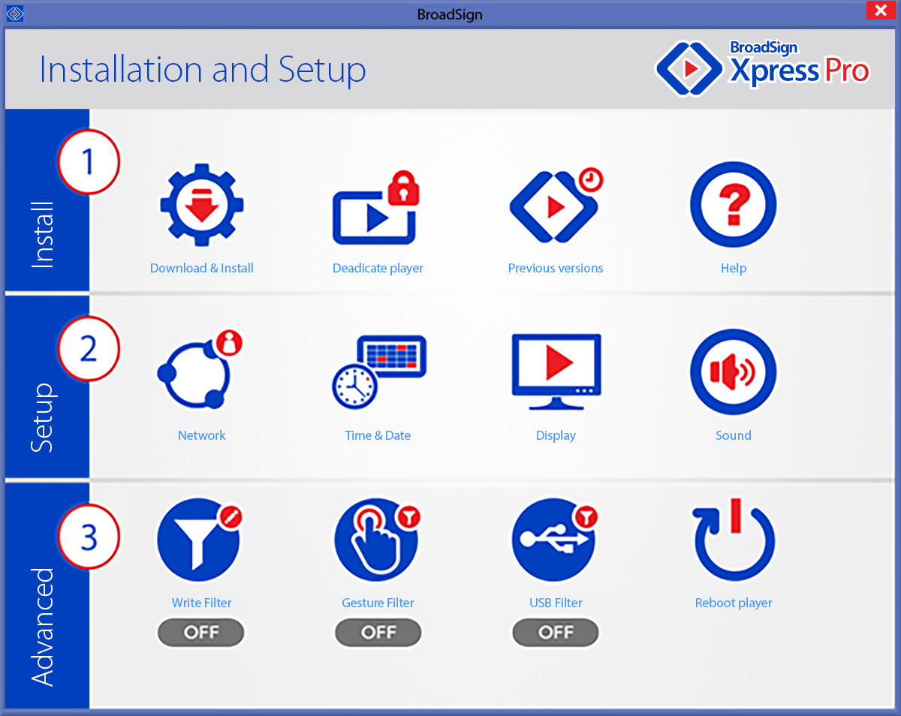Click the "Sound" text label
901x716 pixels.
(x=734, y=435)
